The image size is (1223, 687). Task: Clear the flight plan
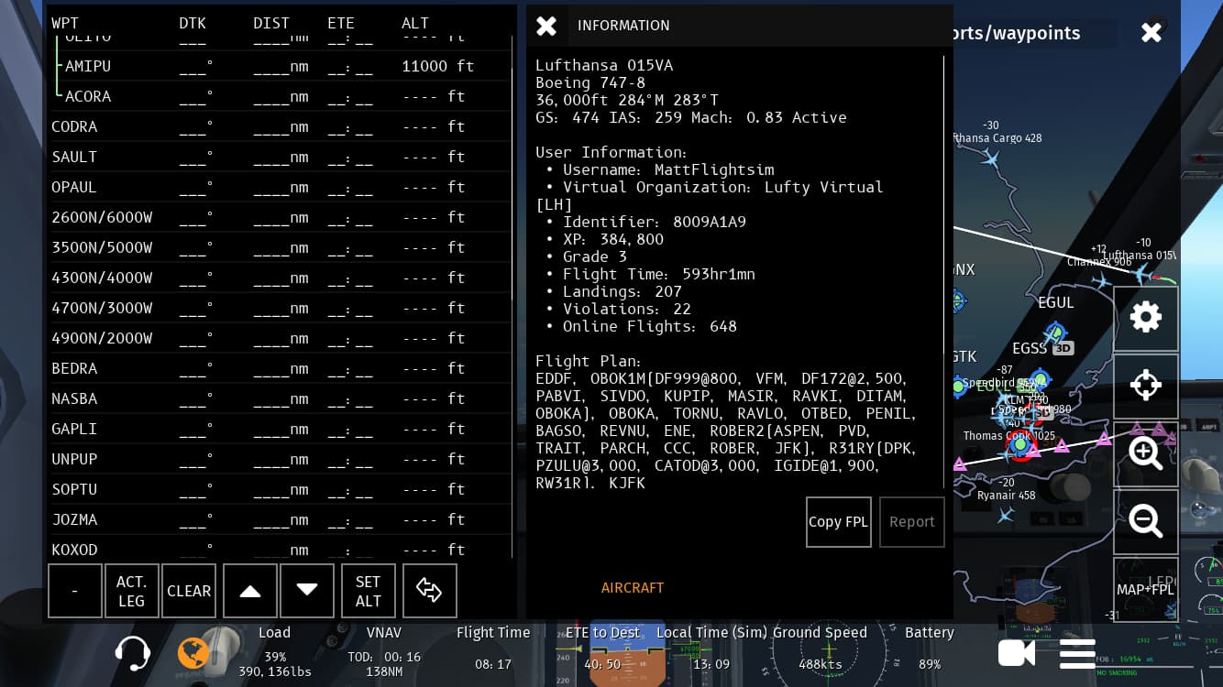189,591
